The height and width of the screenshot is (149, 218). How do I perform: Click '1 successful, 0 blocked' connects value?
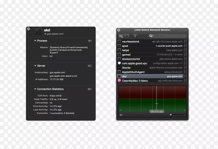click(x=62, y=113)
